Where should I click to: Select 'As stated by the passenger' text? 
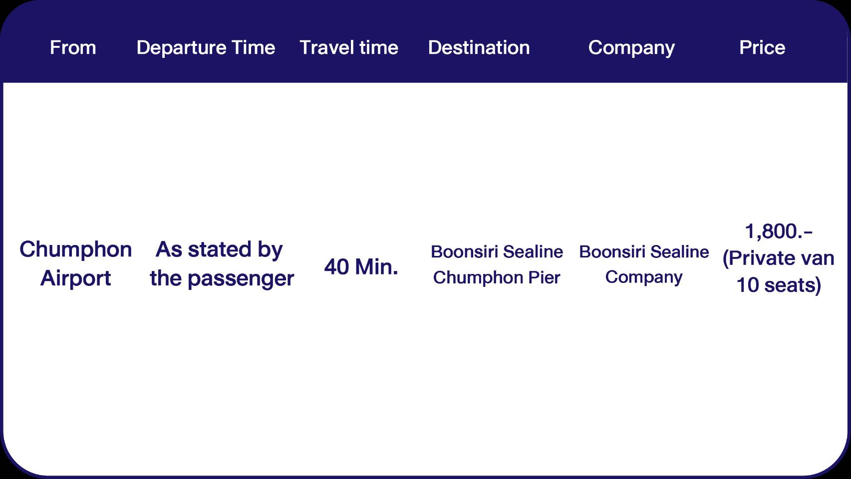tap(222, 263)
